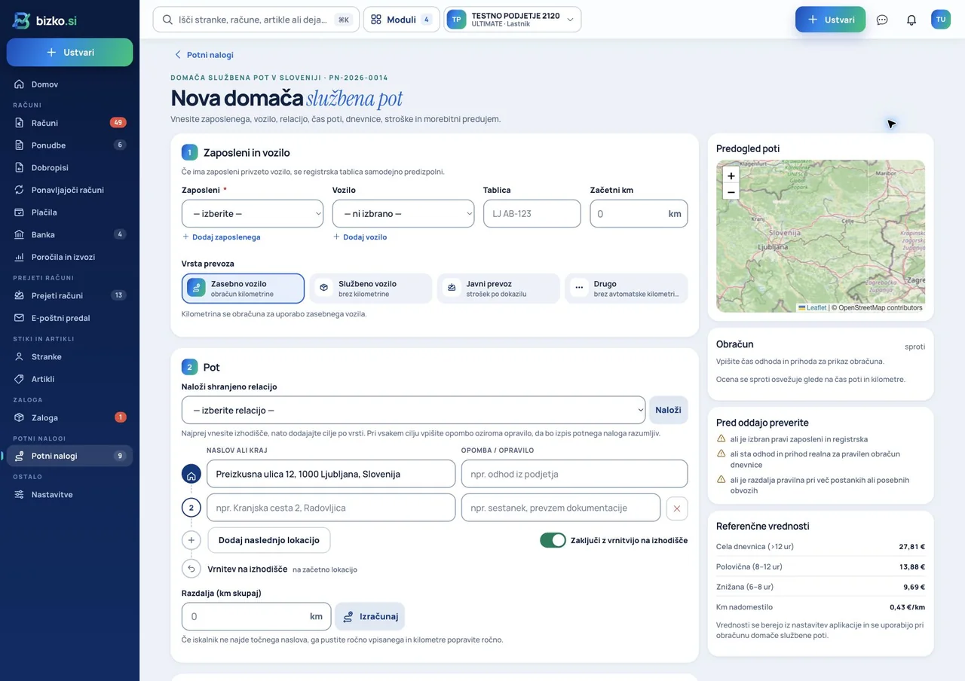Open the notifications bell
This screenshot has width=965, height=681.
tap(911, 20)
